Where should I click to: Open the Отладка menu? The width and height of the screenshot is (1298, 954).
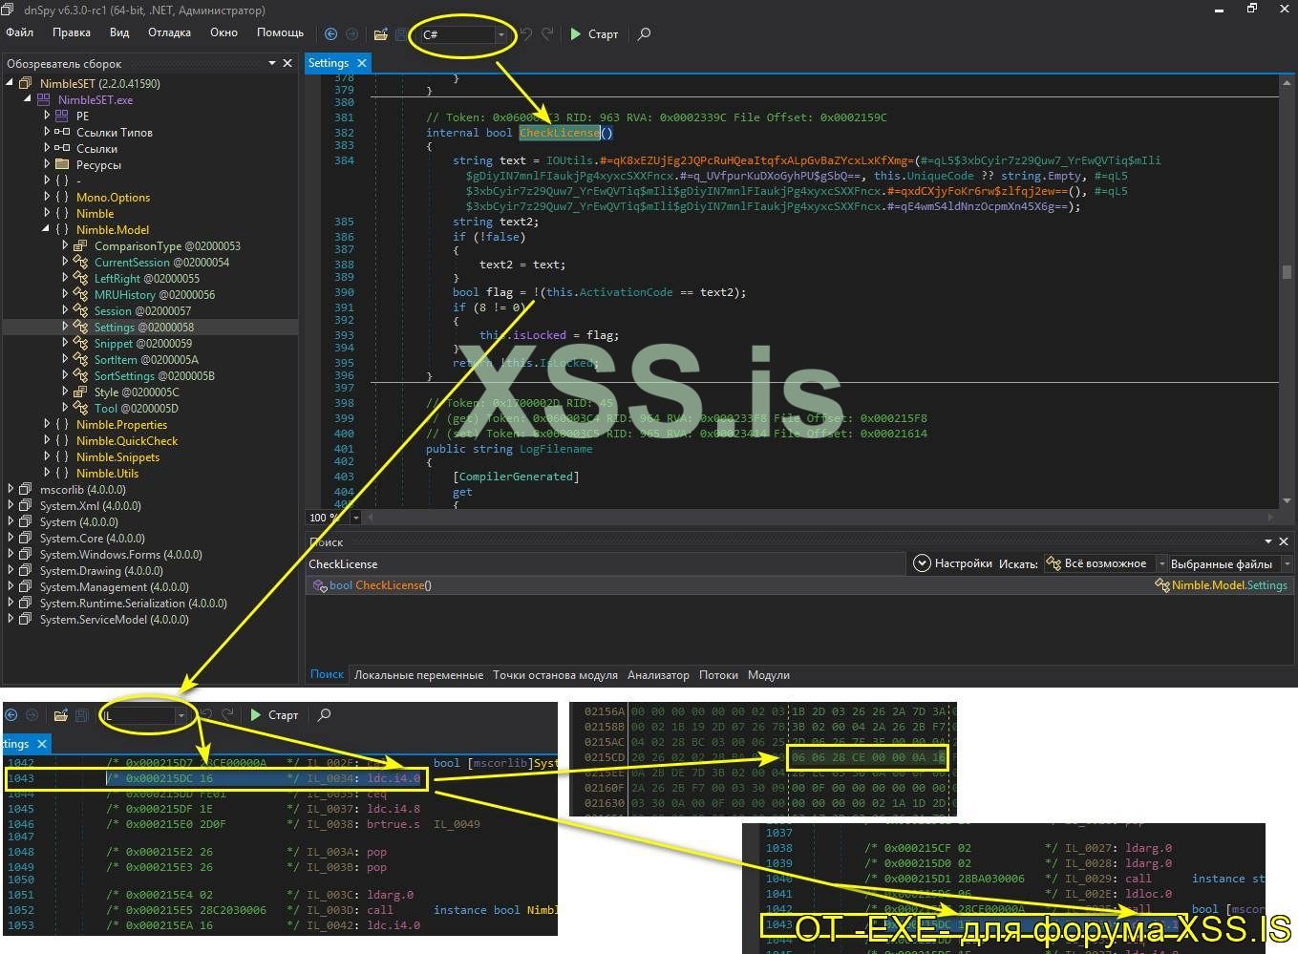169,32
